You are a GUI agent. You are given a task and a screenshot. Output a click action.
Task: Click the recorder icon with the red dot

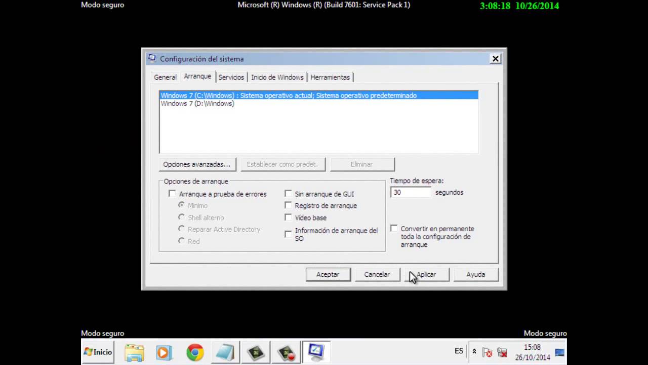(x=286, y=352)
